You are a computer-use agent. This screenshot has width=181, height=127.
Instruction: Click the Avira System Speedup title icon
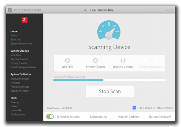pyautogui.click(x=10, y=10)
